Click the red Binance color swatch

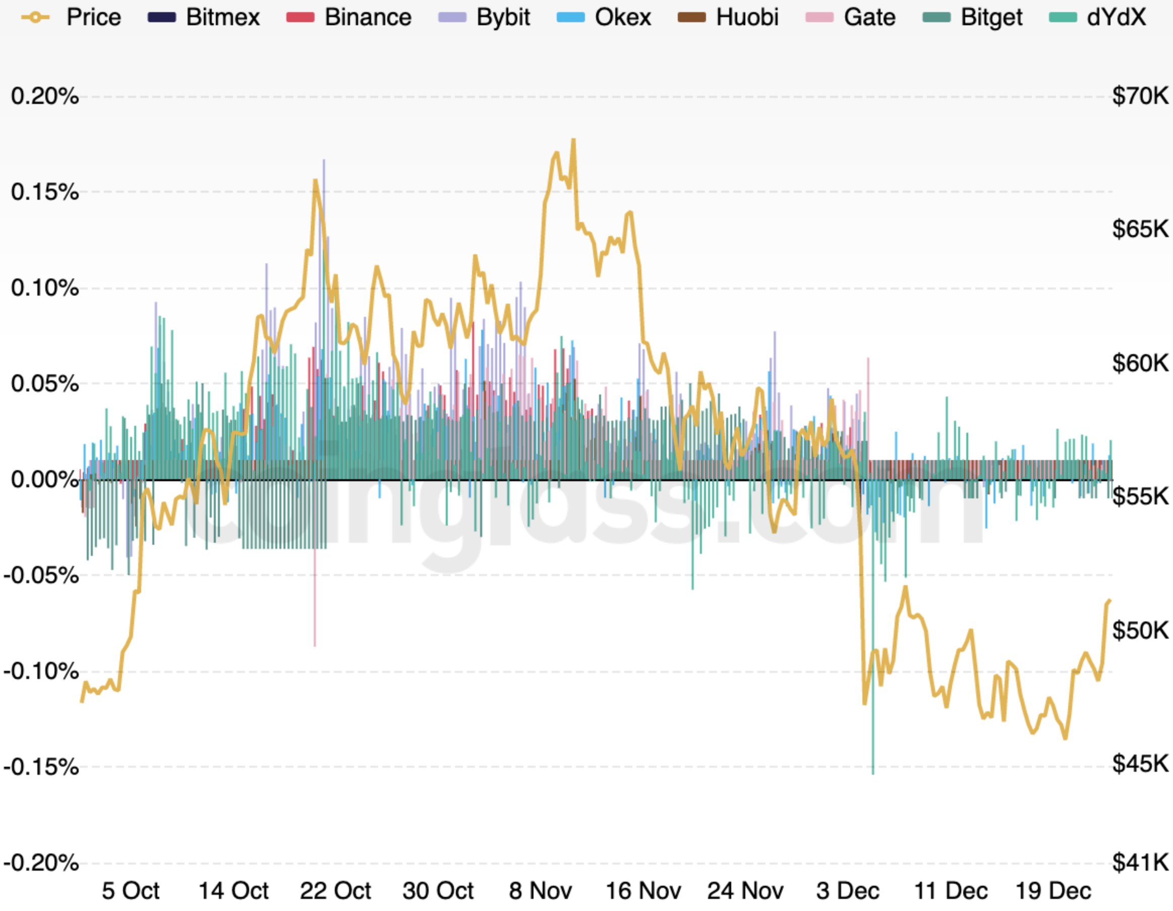300,17
